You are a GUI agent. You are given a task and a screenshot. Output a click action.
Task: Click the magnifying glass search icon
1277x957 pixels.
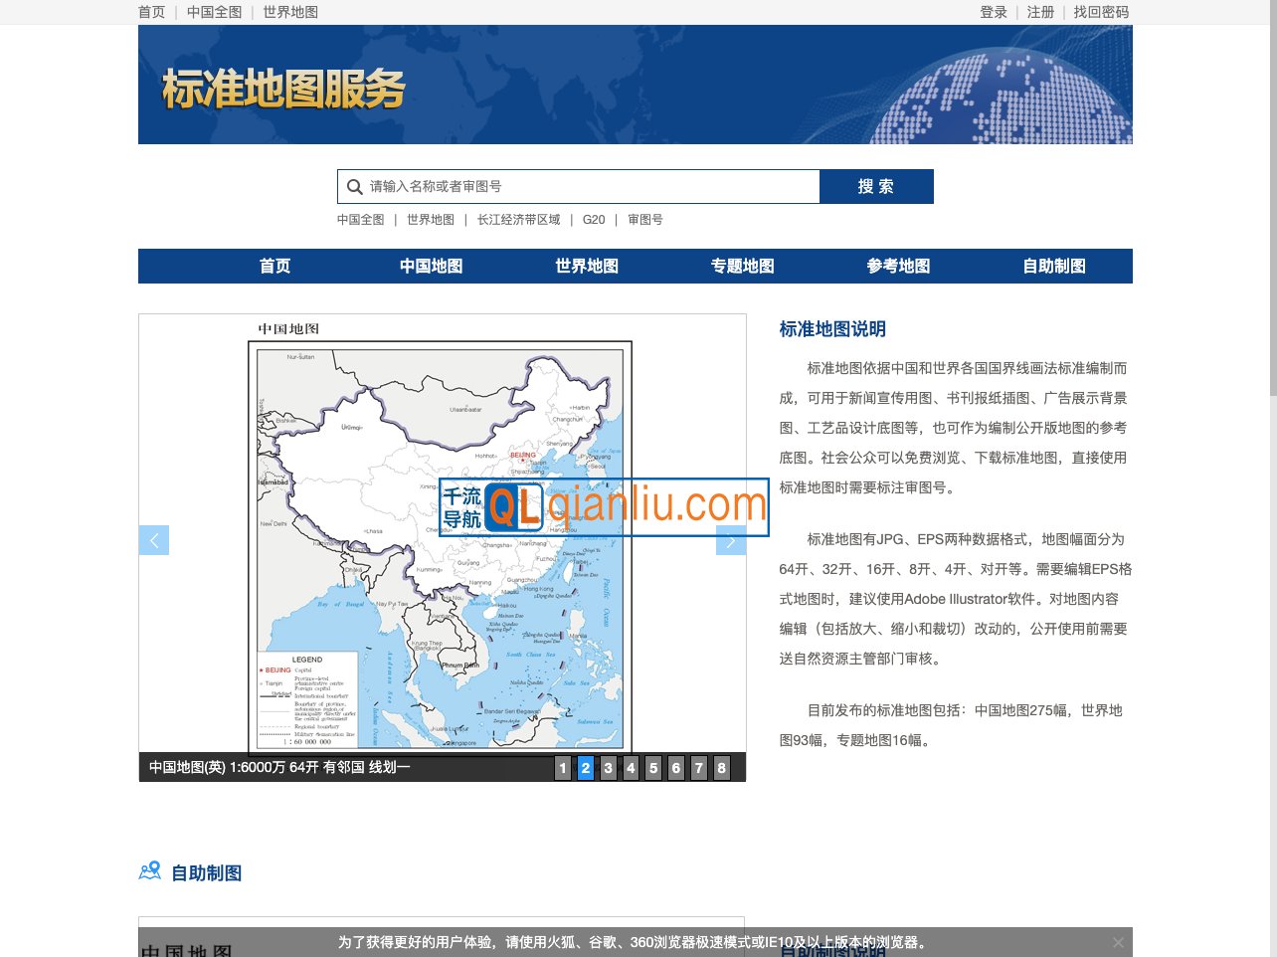point(355,186)
